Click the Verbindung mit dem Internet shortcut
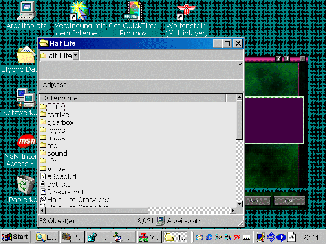This screenshot has height=244, width=326. pos(79,11)
